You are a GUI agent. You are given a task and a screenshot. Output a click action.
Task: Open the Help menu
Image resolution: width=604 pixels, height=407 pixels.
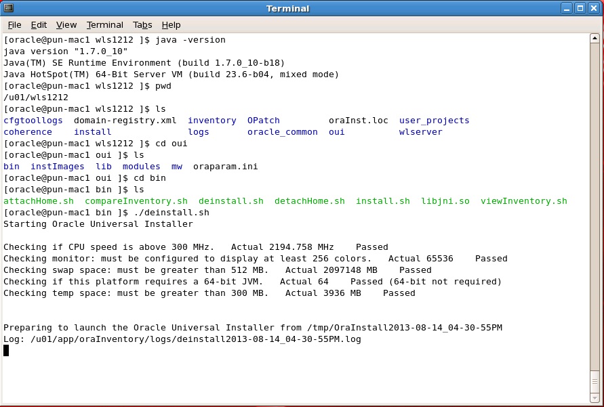pos(171,25)
